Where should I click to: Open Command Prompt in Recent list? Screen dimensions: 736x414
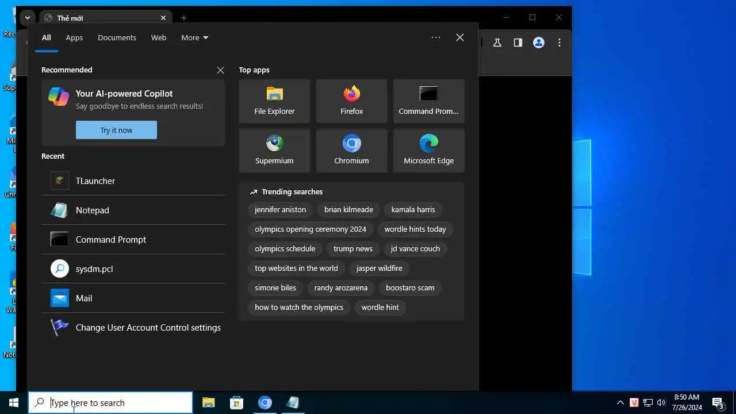(133, 239)
